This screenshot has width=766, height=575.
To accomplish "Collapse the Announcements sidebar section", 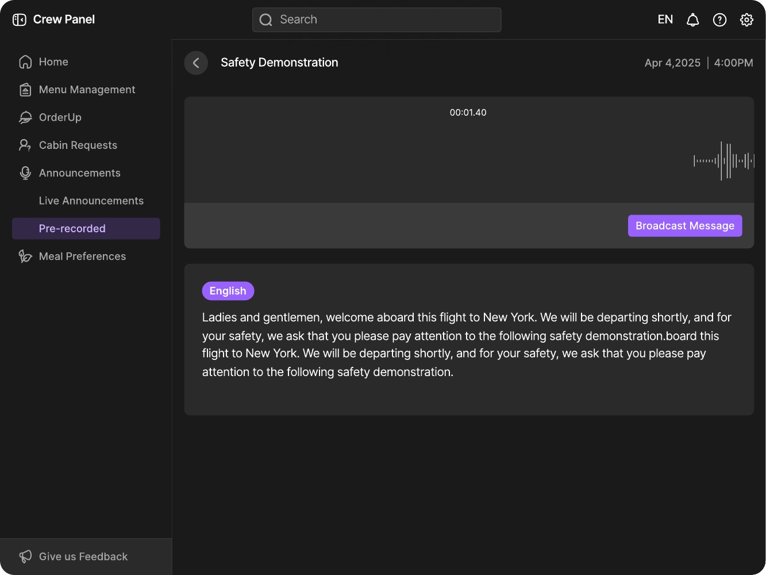I will point(86,173).
